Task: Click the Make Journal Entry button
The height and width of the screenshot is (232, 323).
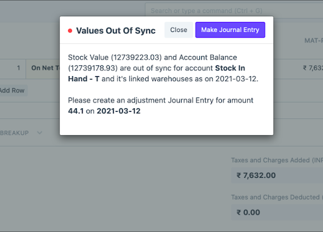Action: 230,30
